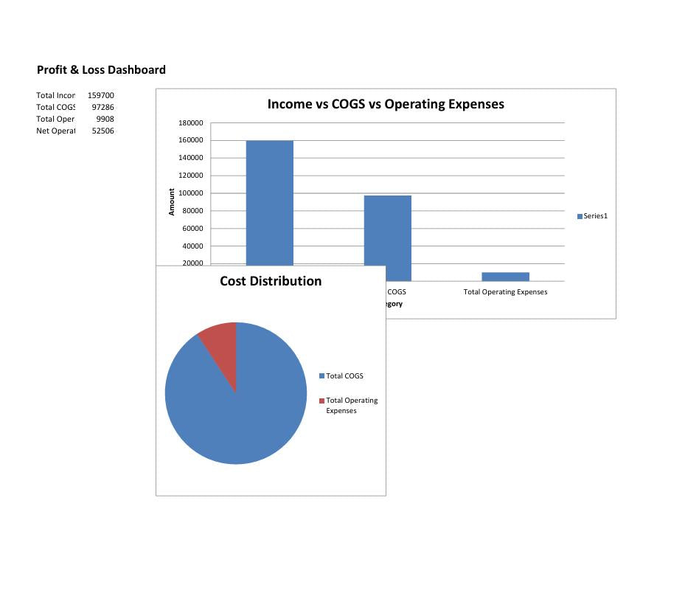Click the "Profit & Loss Dashboard" heading cell

point(100,69)
